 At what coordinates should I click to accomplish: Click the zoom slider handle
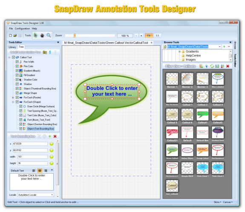click(75, 36)
